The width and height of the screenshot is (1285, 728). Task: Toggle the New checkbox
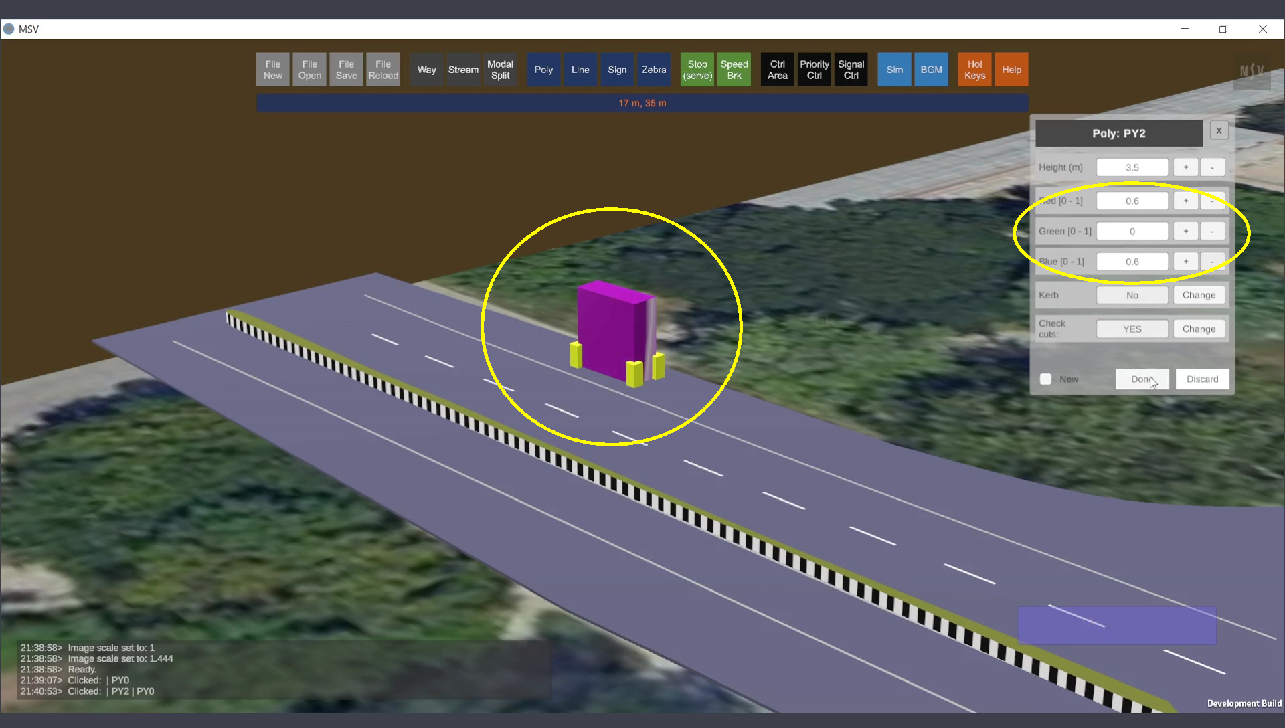coord(1045,379)
